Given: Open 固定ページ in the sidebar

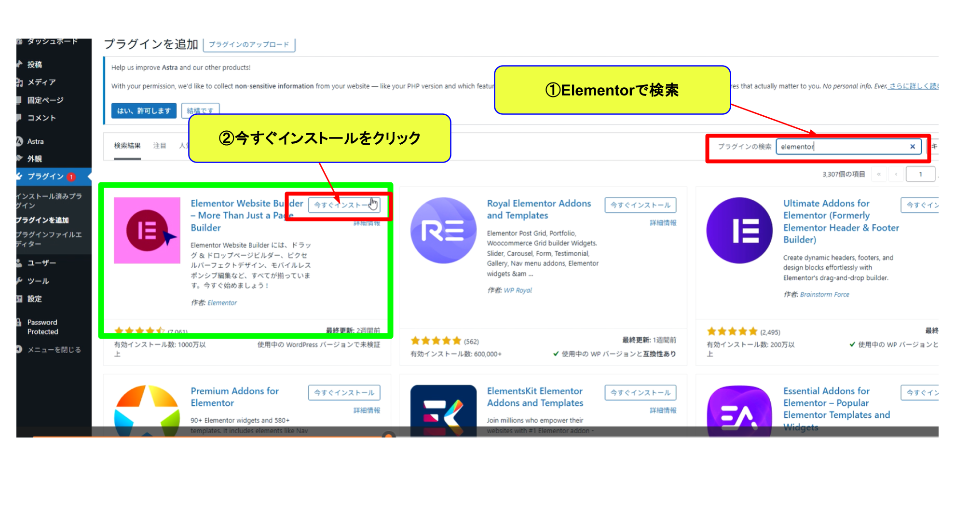Looking at the screenshot, I should (45, 100).
